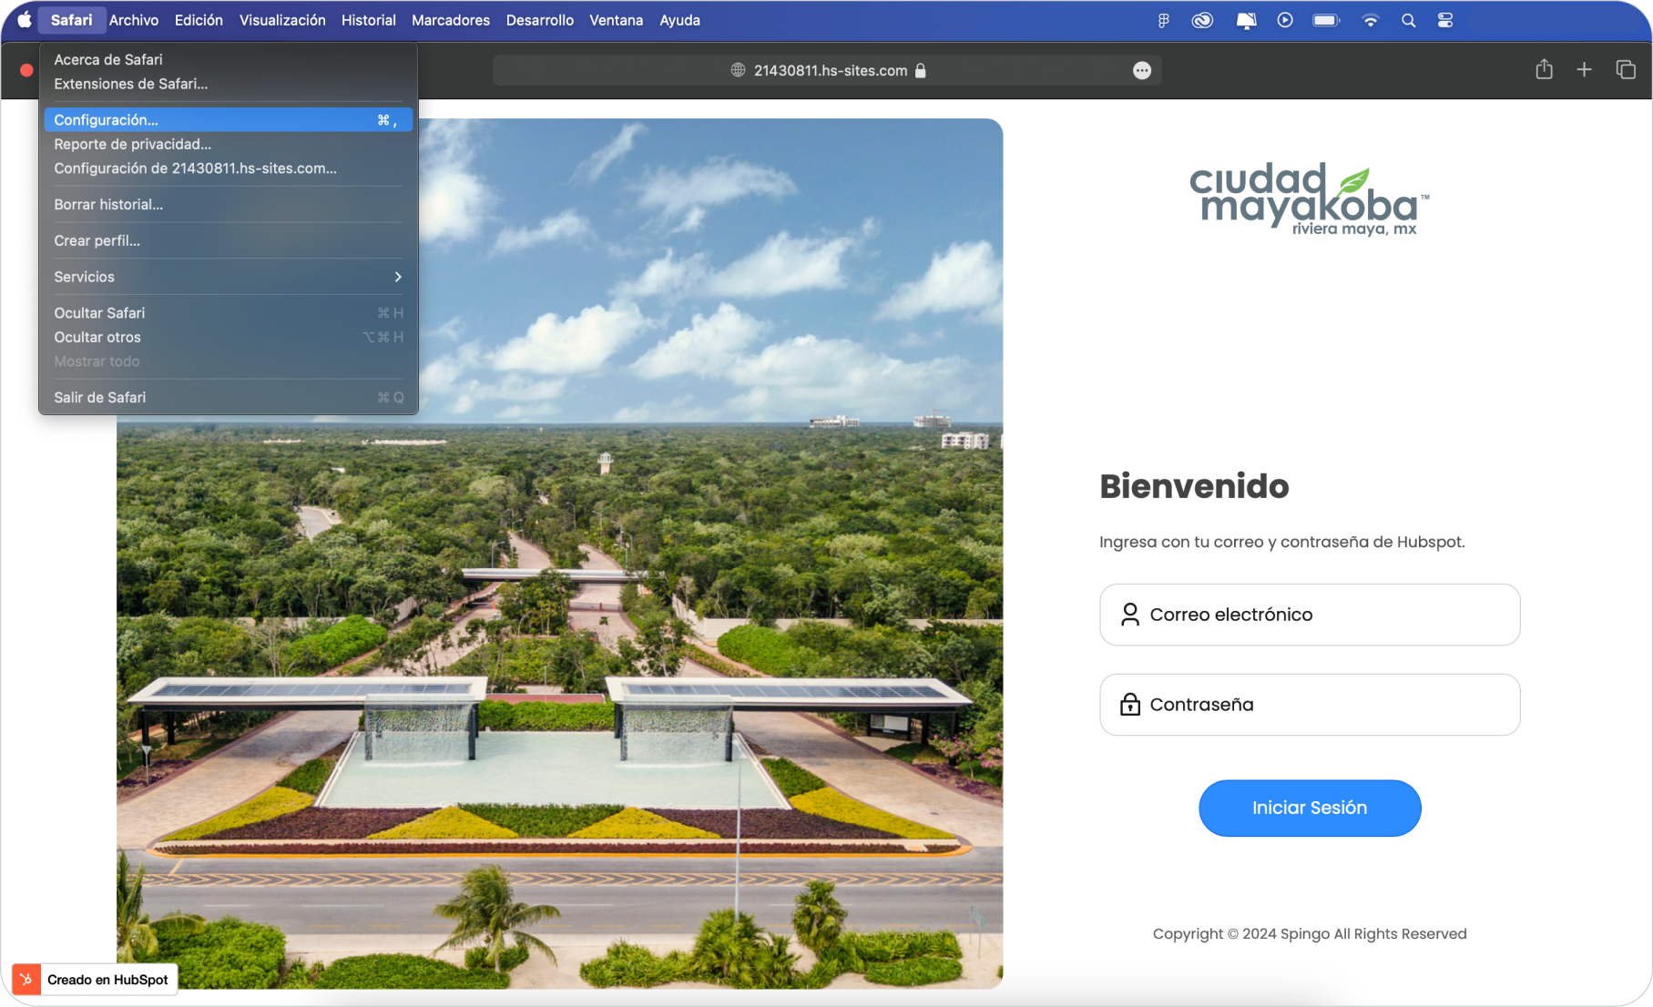The image size is (1653, 1007).
Task: Click the Apple logo menu
Action: [x=25, y=20]
